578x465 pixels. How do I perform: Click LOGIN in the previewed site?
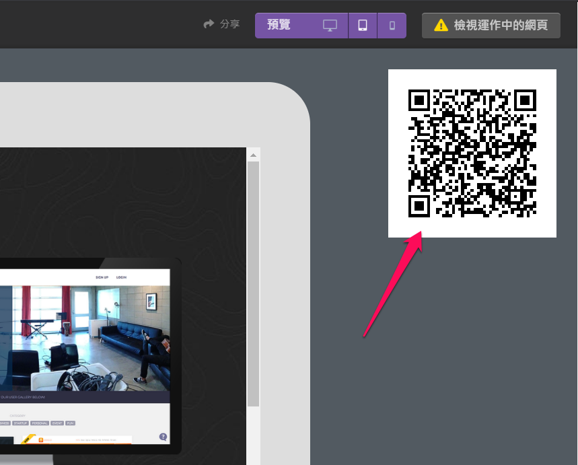point(121,277)
